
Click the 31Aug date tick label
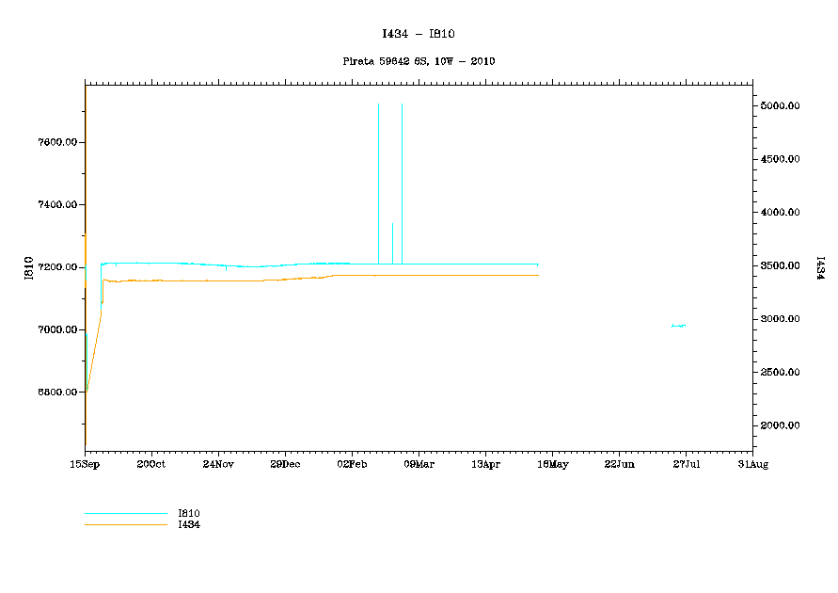752,464
